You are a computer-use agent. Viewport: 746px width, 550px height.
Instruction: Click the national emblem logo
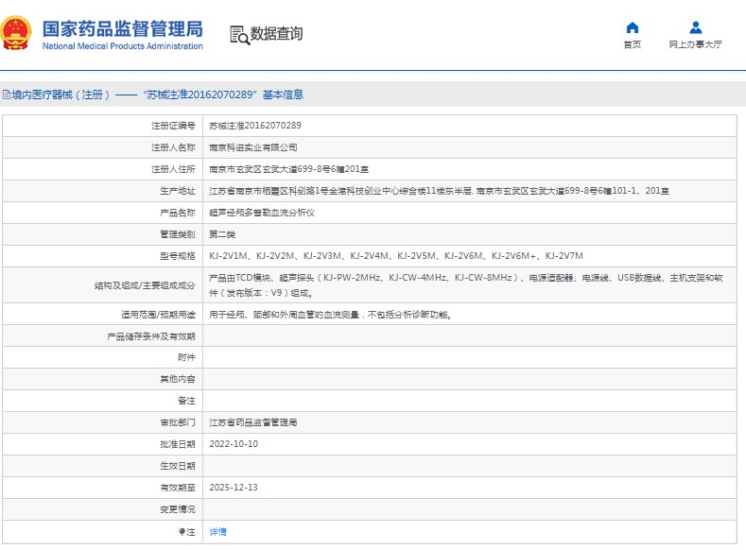pyautogui.click(x=16, y=33)
